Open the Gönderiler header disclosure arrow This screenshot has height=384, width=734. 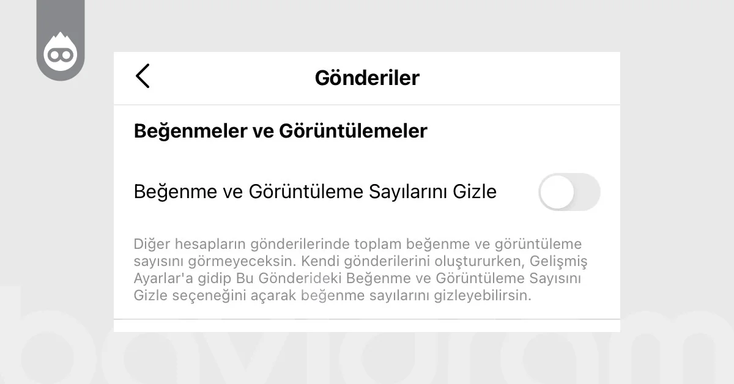(x=143, y=77)
